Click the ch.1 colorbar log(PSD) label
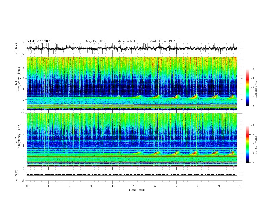Image resolution: width=271 pixels, height=209 pixels. [256, 89]
